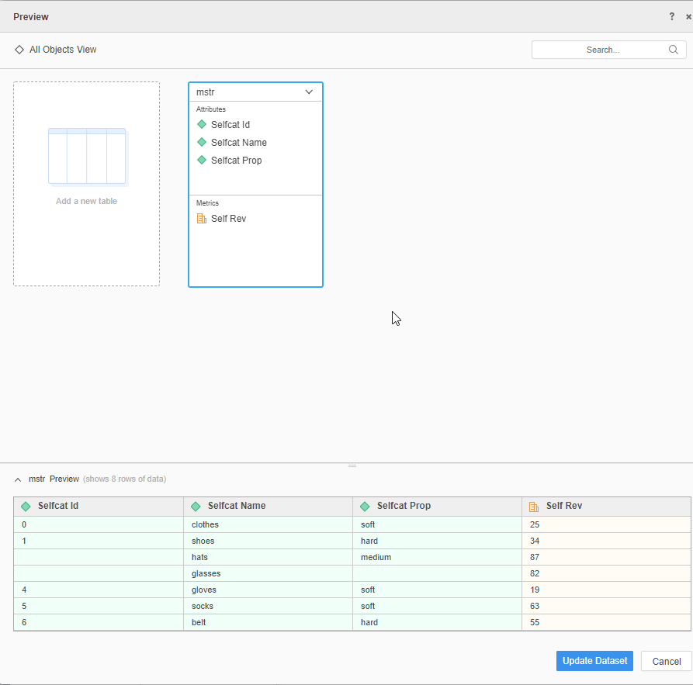Screen dimensions: 693x685
Task: Select Selfcat Name attribute label in mstr table
Action: (239, 142)
